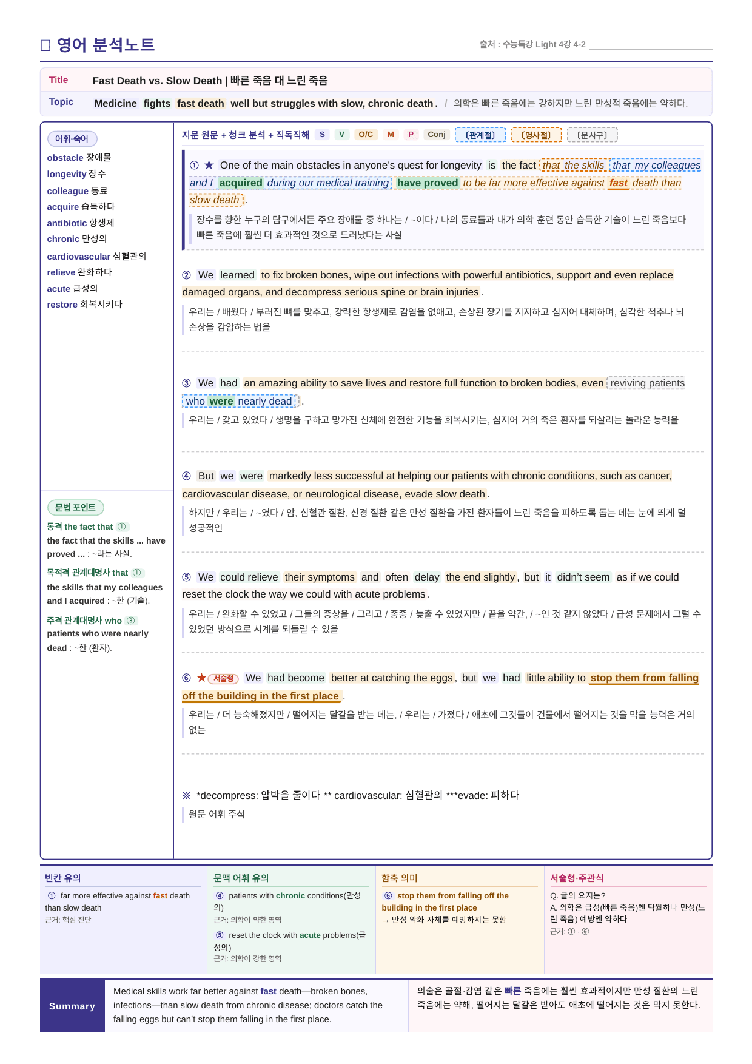Click the green 문법 포인트 pill label

point(76,508)
